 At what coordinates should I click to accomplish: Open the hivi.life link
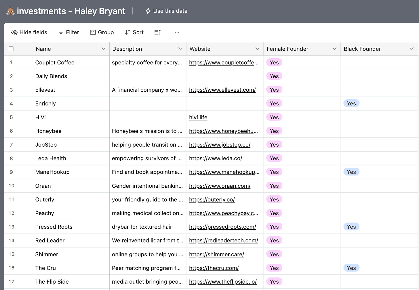(198, 117)
